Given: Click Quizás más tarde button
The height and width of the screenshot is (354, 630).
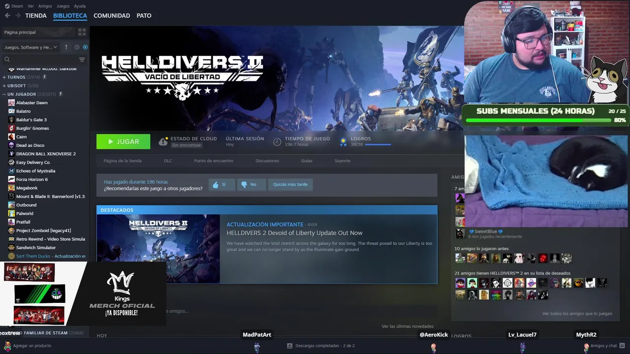Looking at the screenshot, I should pos(290,184).
